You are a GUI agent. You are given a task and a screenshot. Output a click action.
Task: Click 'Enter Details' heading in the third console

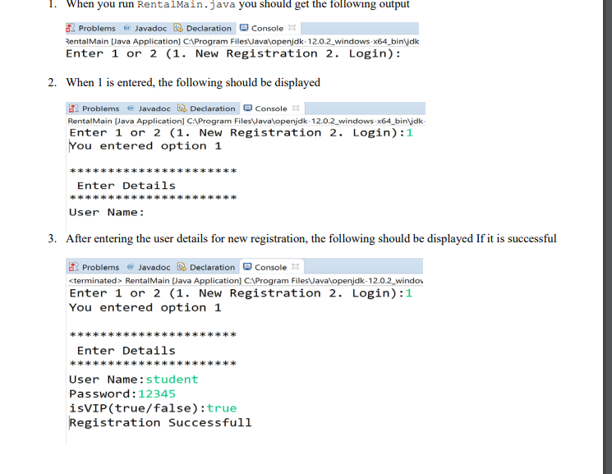127,351
